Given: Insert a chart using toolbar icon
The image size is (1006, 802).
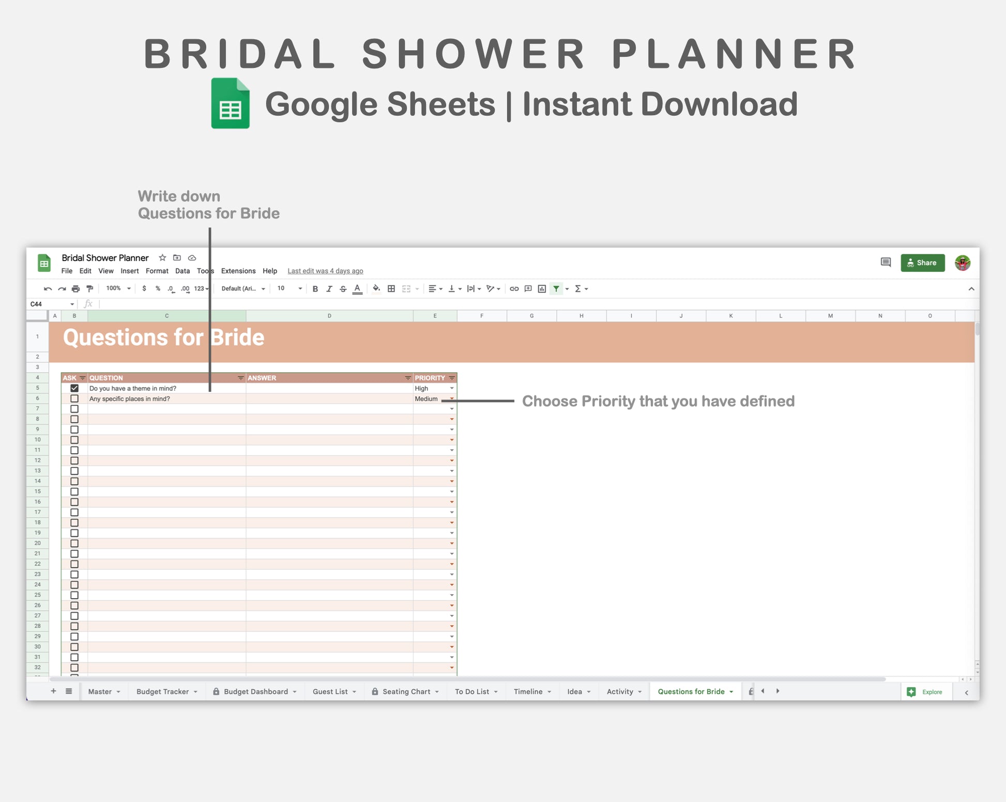Looking at the screenshot, I should (x=542, y=289).
